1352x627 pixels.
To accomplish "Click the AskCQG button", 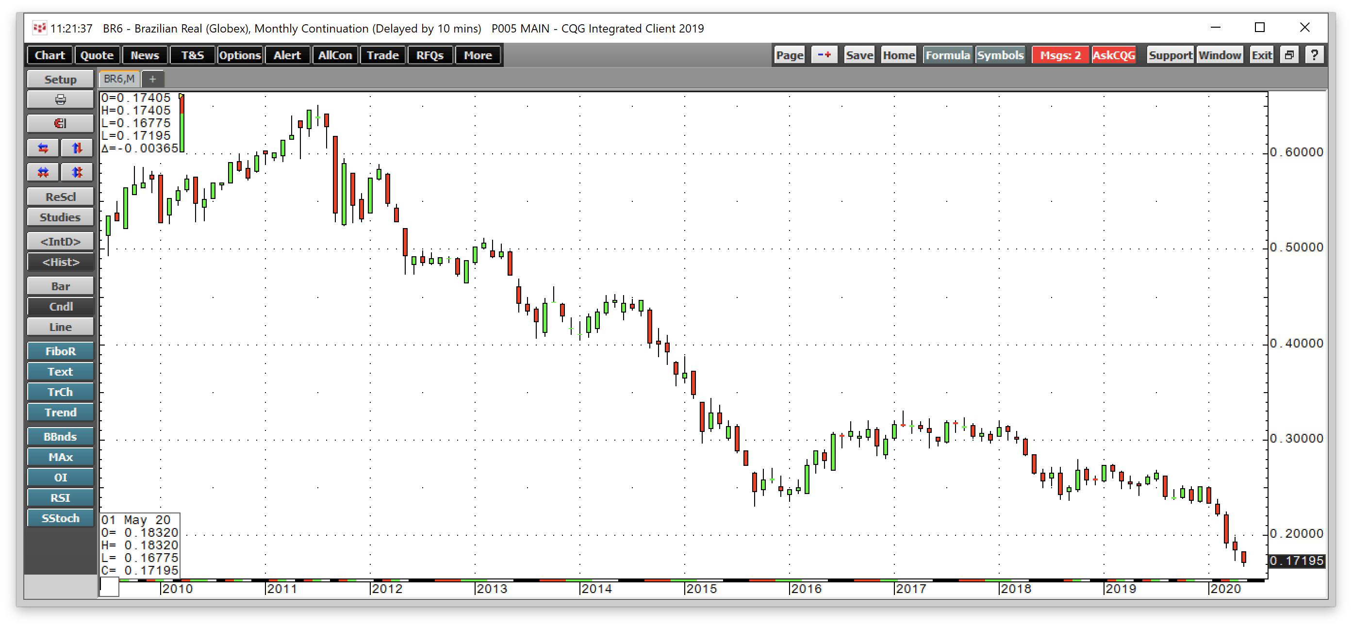I will pyautogui.click(x=1114, y=55).
